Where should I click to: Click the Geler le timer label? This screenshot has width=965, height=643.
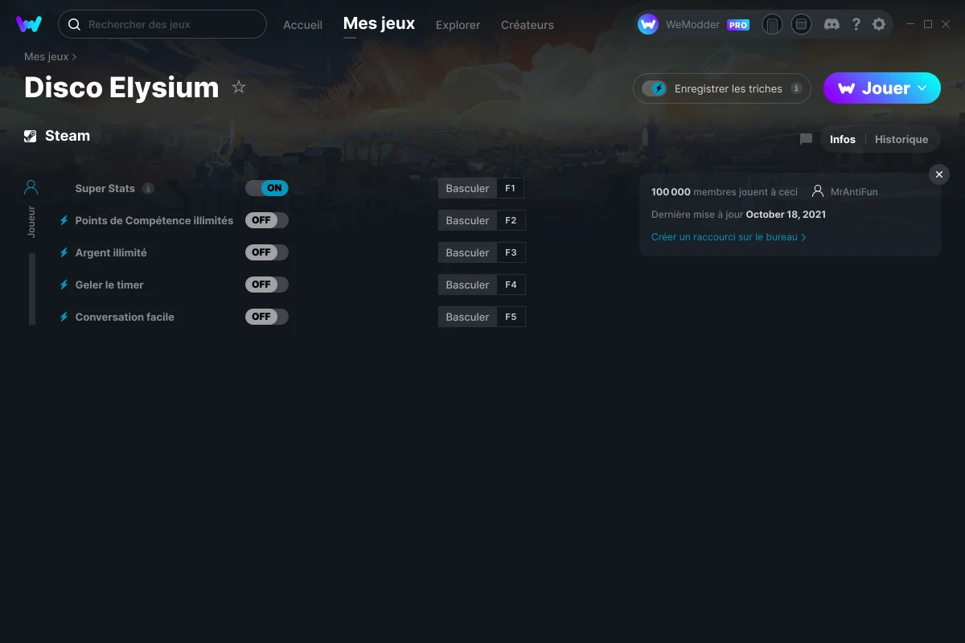[109, 285]
